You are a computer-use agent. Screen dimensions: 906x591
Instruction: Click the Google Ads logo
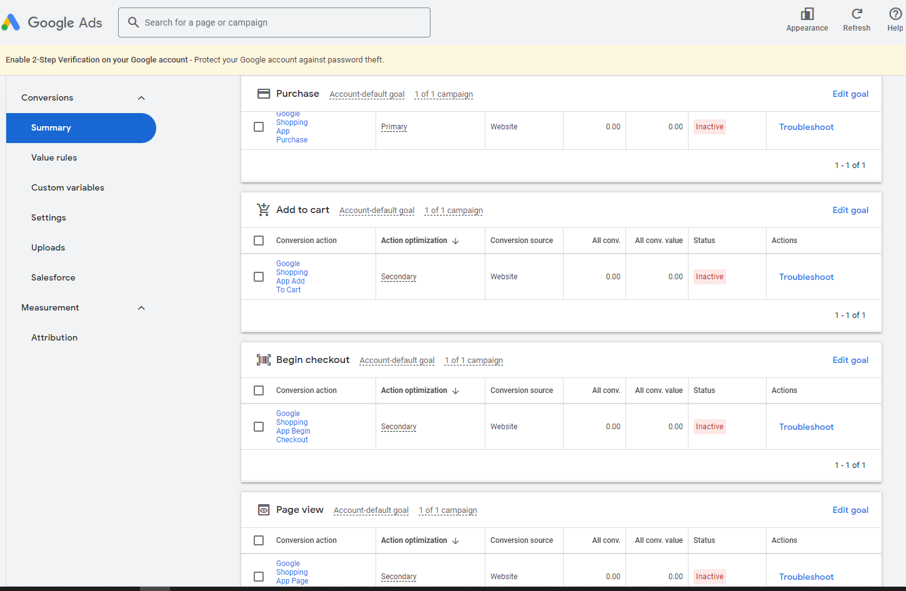52,22
